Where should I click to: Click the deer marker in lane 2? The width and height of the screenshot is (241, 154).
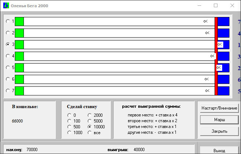click(x=207, y=33)
